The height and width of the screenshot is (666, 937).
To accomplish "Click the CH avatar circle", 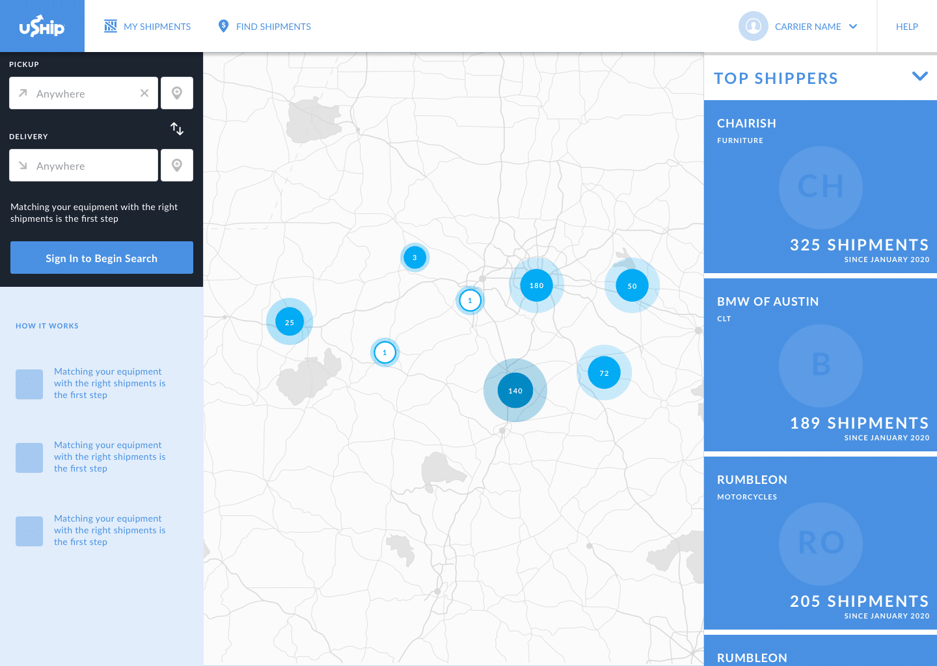I will point(821,187).
